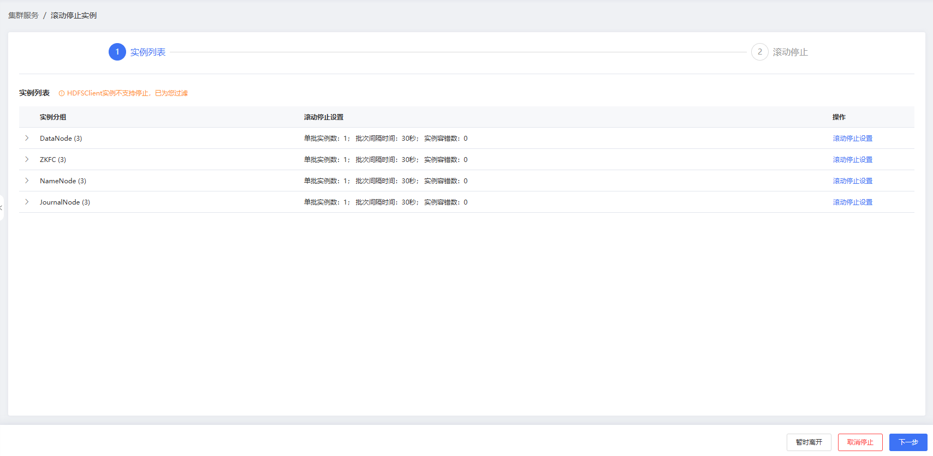Click the 滚动停止实例 breadcrumb text
The height and width of the screenshot is (456, 933).
(74, 15)
